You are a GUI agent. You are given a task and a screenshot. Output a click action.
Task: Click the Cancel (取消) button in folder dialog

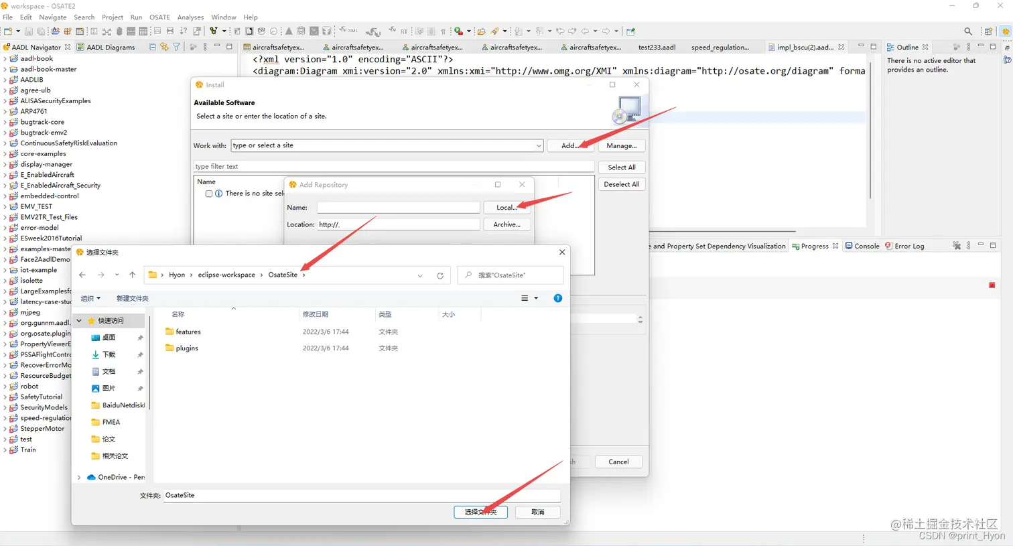pos(537,512)
